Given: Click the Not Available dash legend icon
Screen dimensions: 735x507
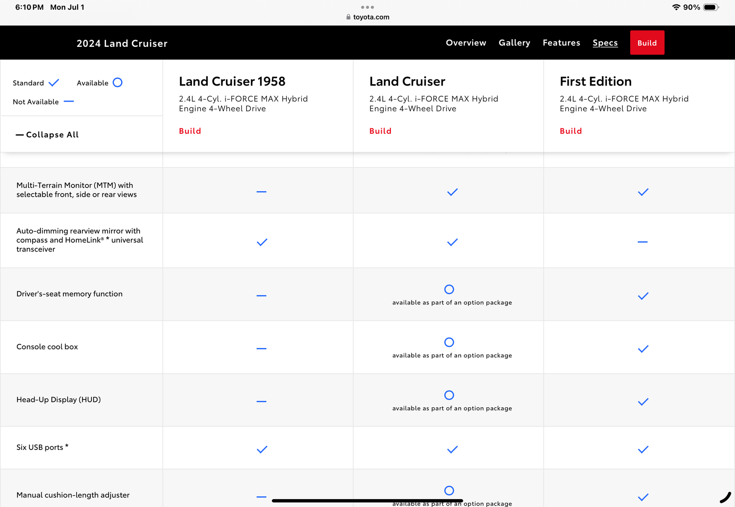Looking at the screenshot, I should tap(68, 101).
